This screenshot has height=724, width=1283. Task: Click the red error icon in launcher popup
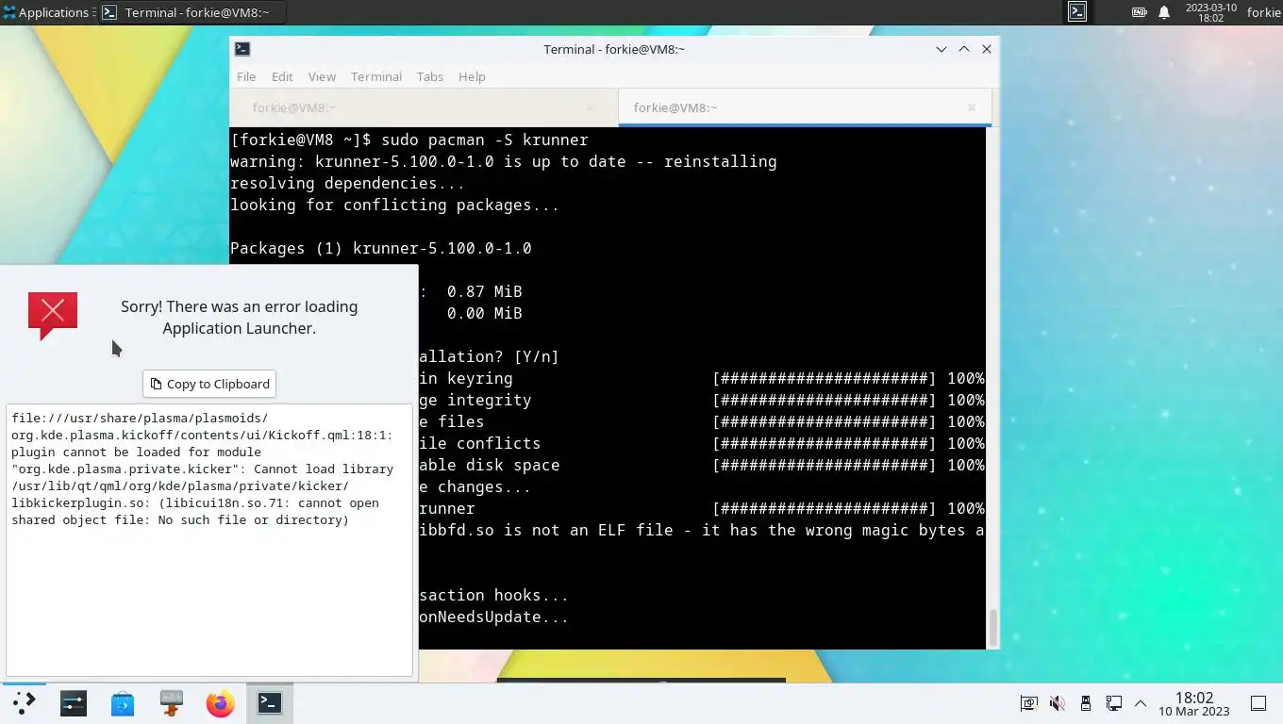coord(53,316)
